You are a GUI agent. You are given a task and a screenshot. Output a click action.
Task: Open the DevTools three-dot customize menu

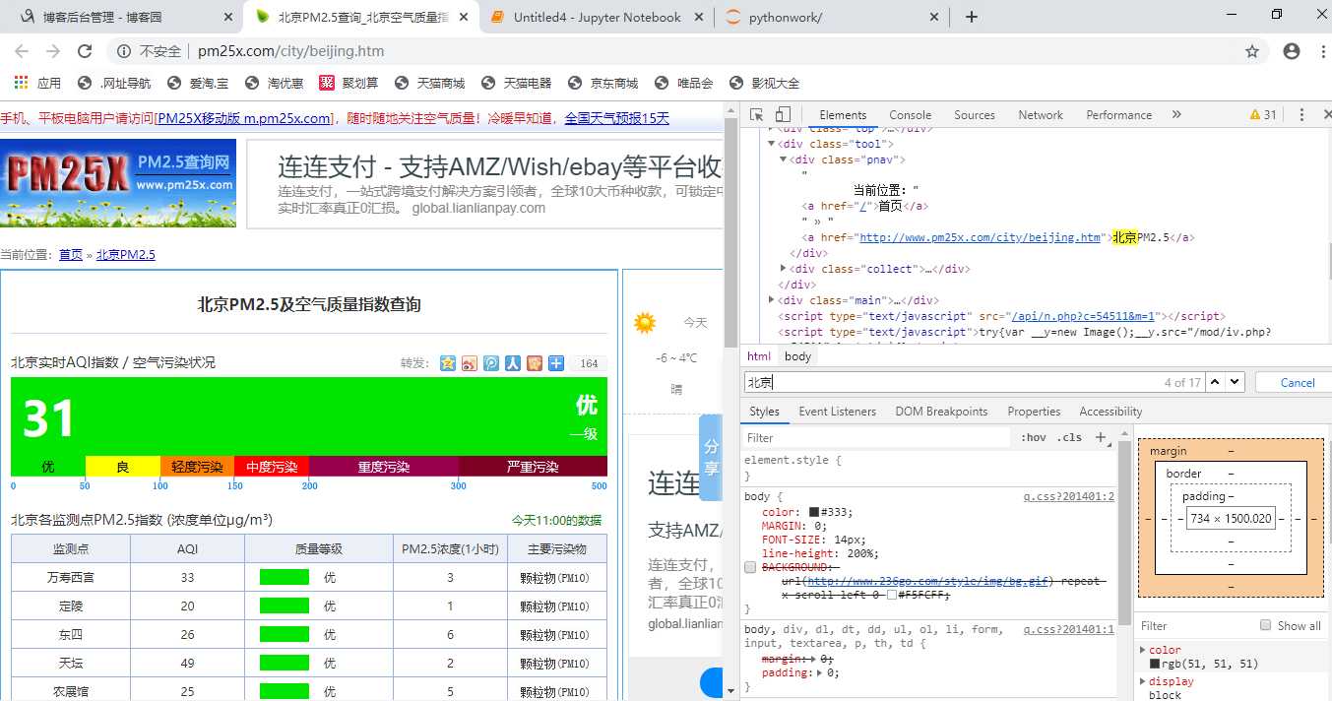point(1301,114)
